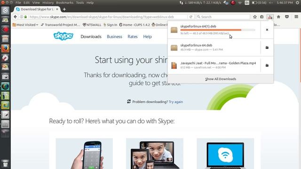Open the Help menu in menu bar

(x=90, y=3)
